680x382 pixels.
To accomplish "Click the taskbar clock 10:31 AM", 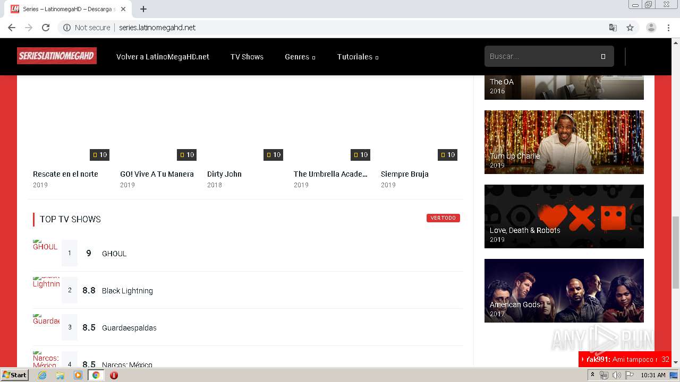I will coord(653,375).
